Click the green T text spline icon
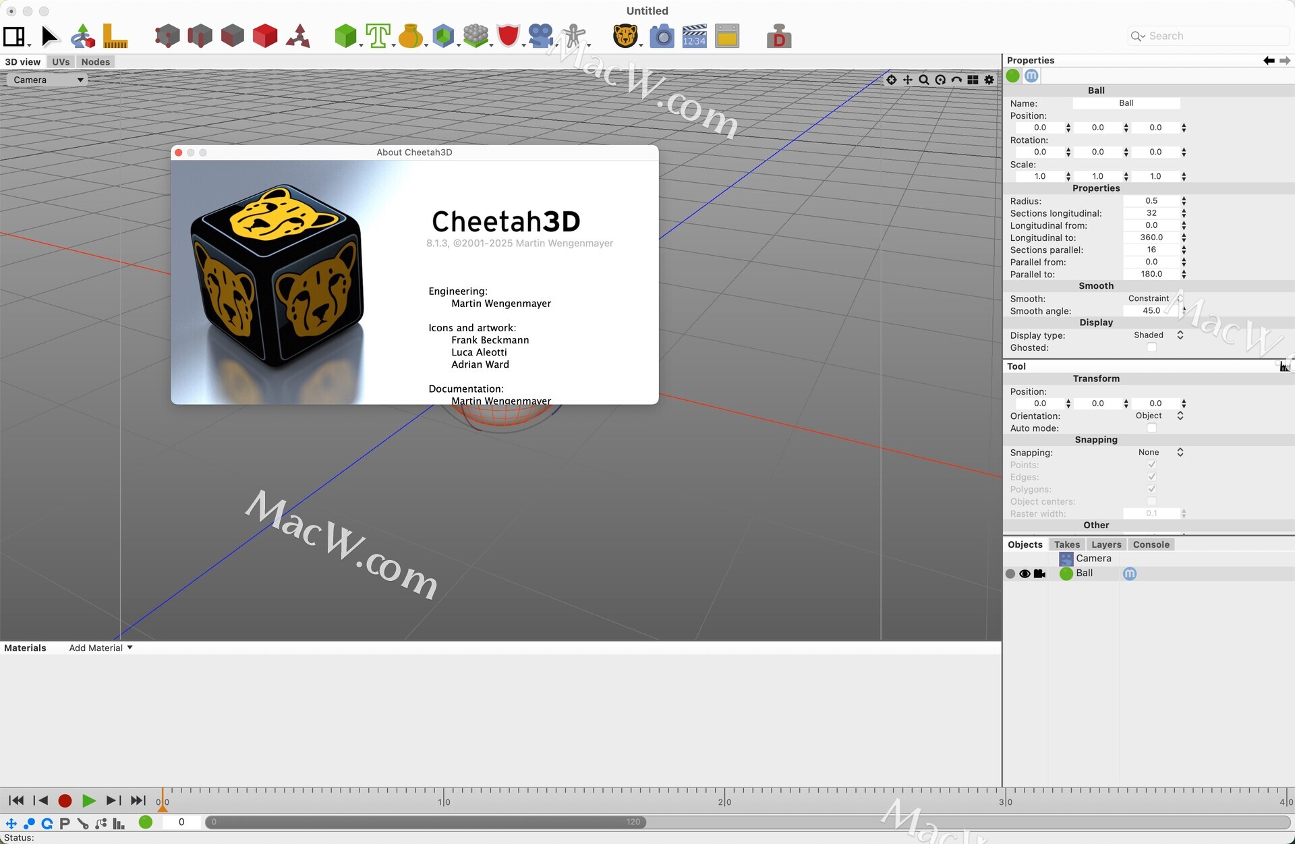The height and width of the screenshot is (844, 1295). [378, 36]
